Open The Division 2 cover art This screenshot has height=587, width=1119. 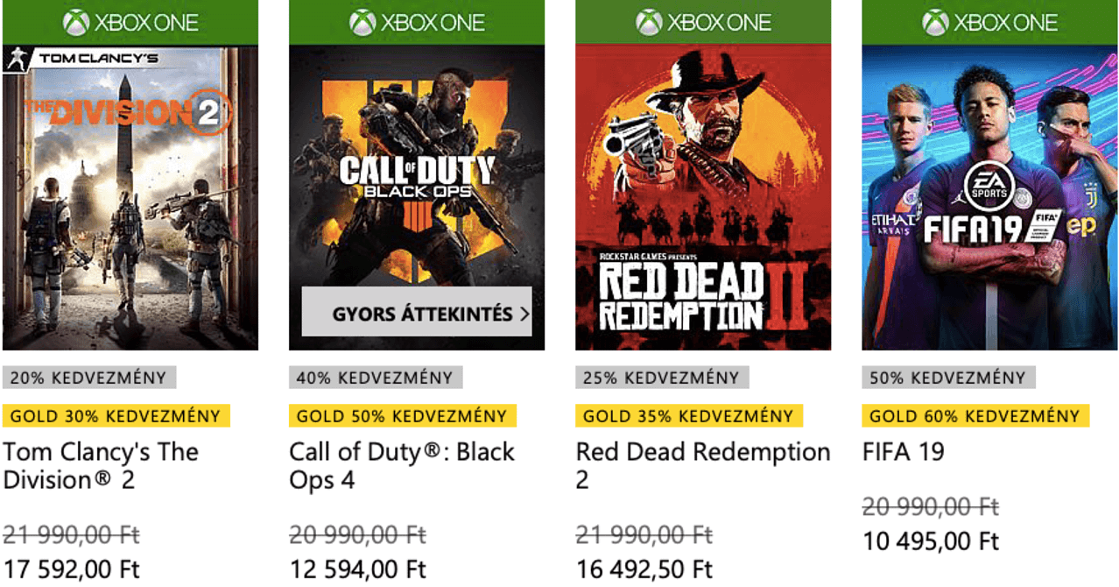(x=130, y=198)
